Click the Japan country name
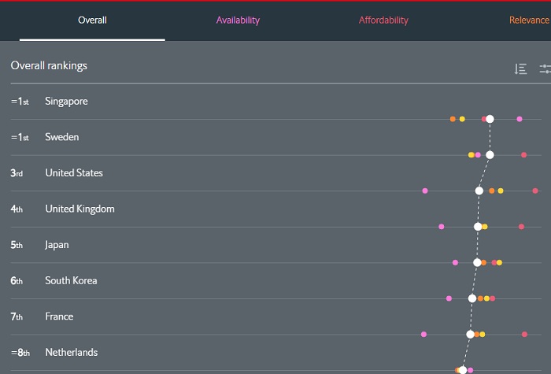The width and height of the screenshot is (551, 374). tap(57, 245)
